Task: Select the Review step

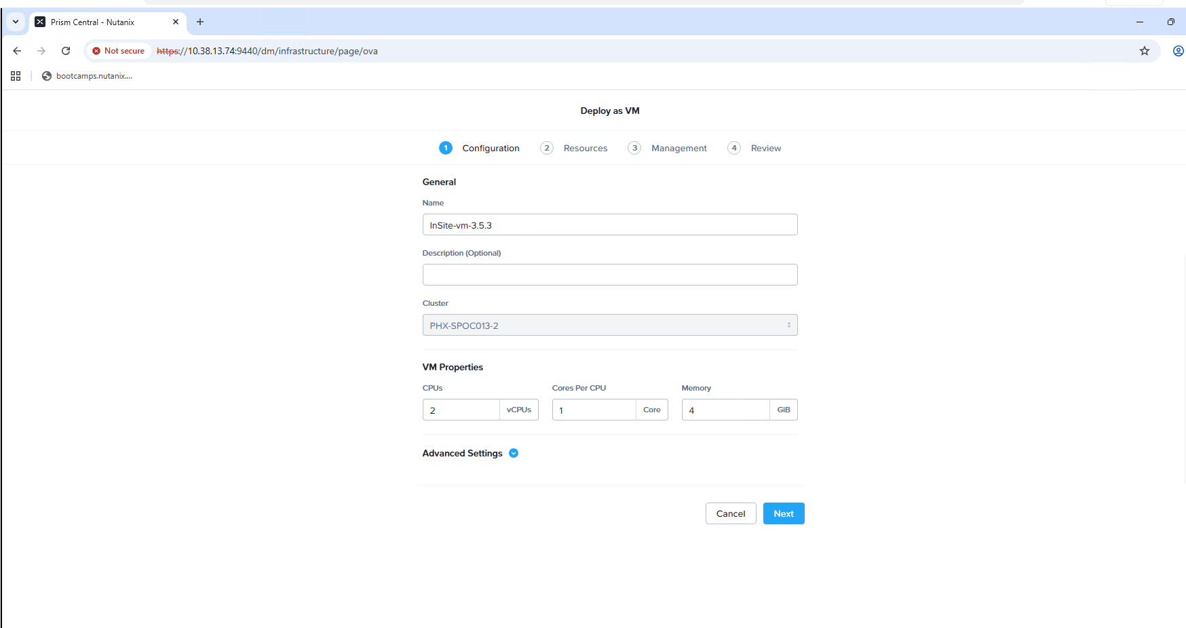Action: [x=765, y=148]
